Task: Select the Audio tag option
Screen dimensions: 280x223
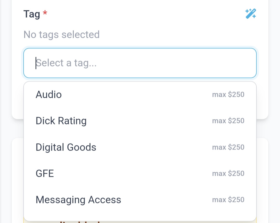Action: (49, 94)
